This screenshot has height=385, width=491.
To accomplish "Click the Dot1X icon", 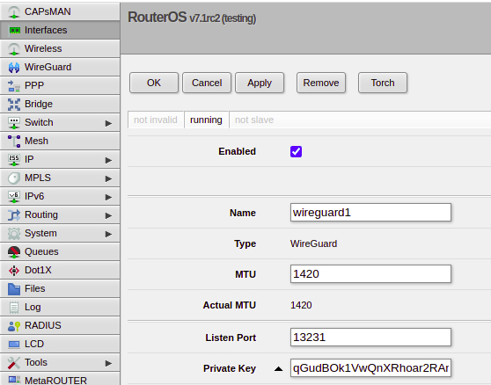I will (14, 270).
